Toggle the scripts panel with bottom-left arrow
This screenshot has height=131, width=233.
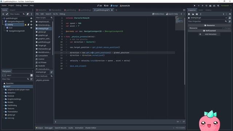click(56, 122)
